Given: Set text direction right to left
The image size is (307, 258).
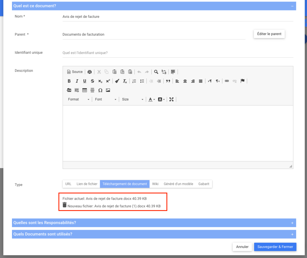Looking at the screenshot, I should click(x=218, y=81).
